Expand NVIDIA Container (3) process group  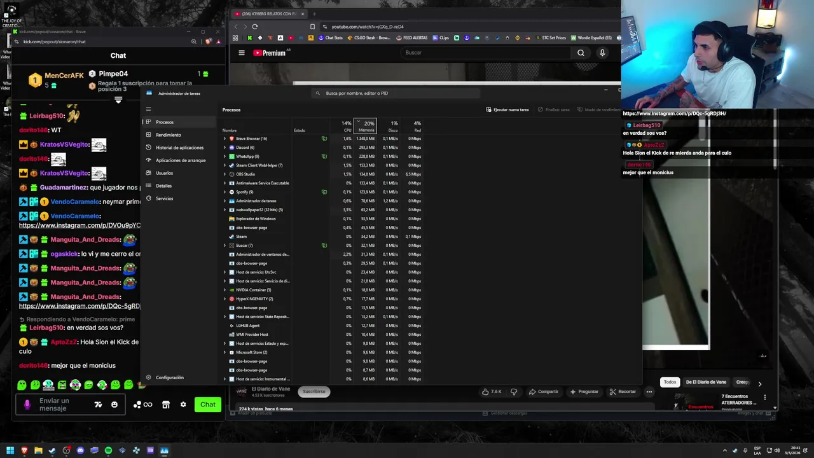point(224,290)
